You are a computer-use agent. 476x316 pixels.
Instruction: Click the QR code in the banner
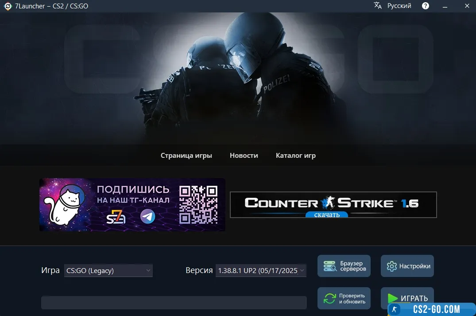198,204
